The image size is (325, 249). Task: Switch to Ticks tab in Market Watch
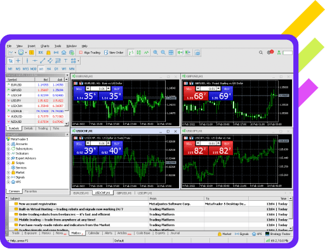56,129
